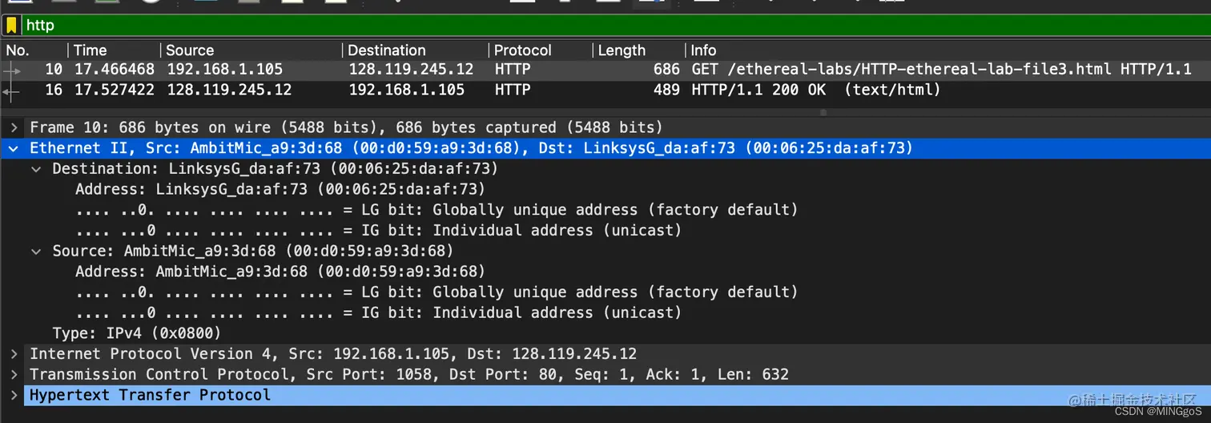This screenshot has width=1211, height=423.
Task: Click source 192.168.1.105 in packet 10
Action: (x=225, y=70)
